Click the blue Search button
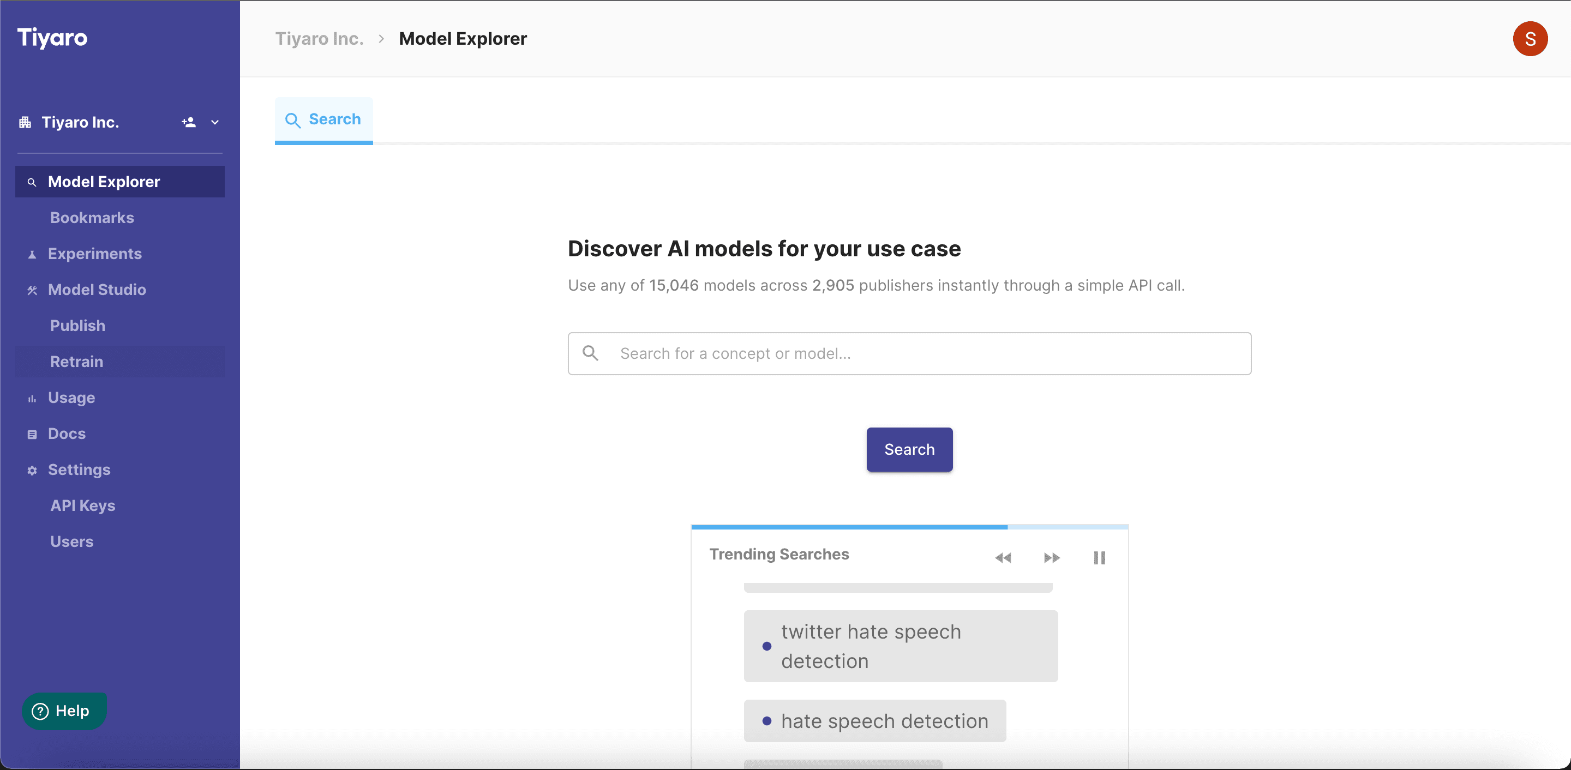 point(909,449)
